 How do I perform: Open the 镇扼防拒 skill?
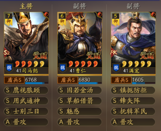pyautogui.click(x=133, y=90)
